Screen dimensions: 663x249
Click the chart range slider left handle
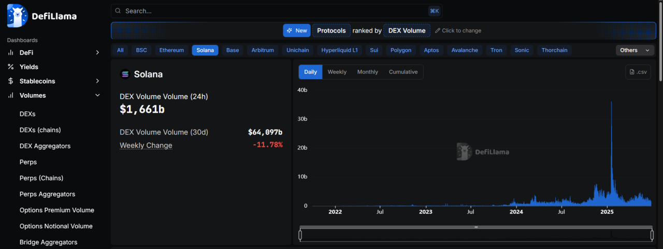pos(300,235)
